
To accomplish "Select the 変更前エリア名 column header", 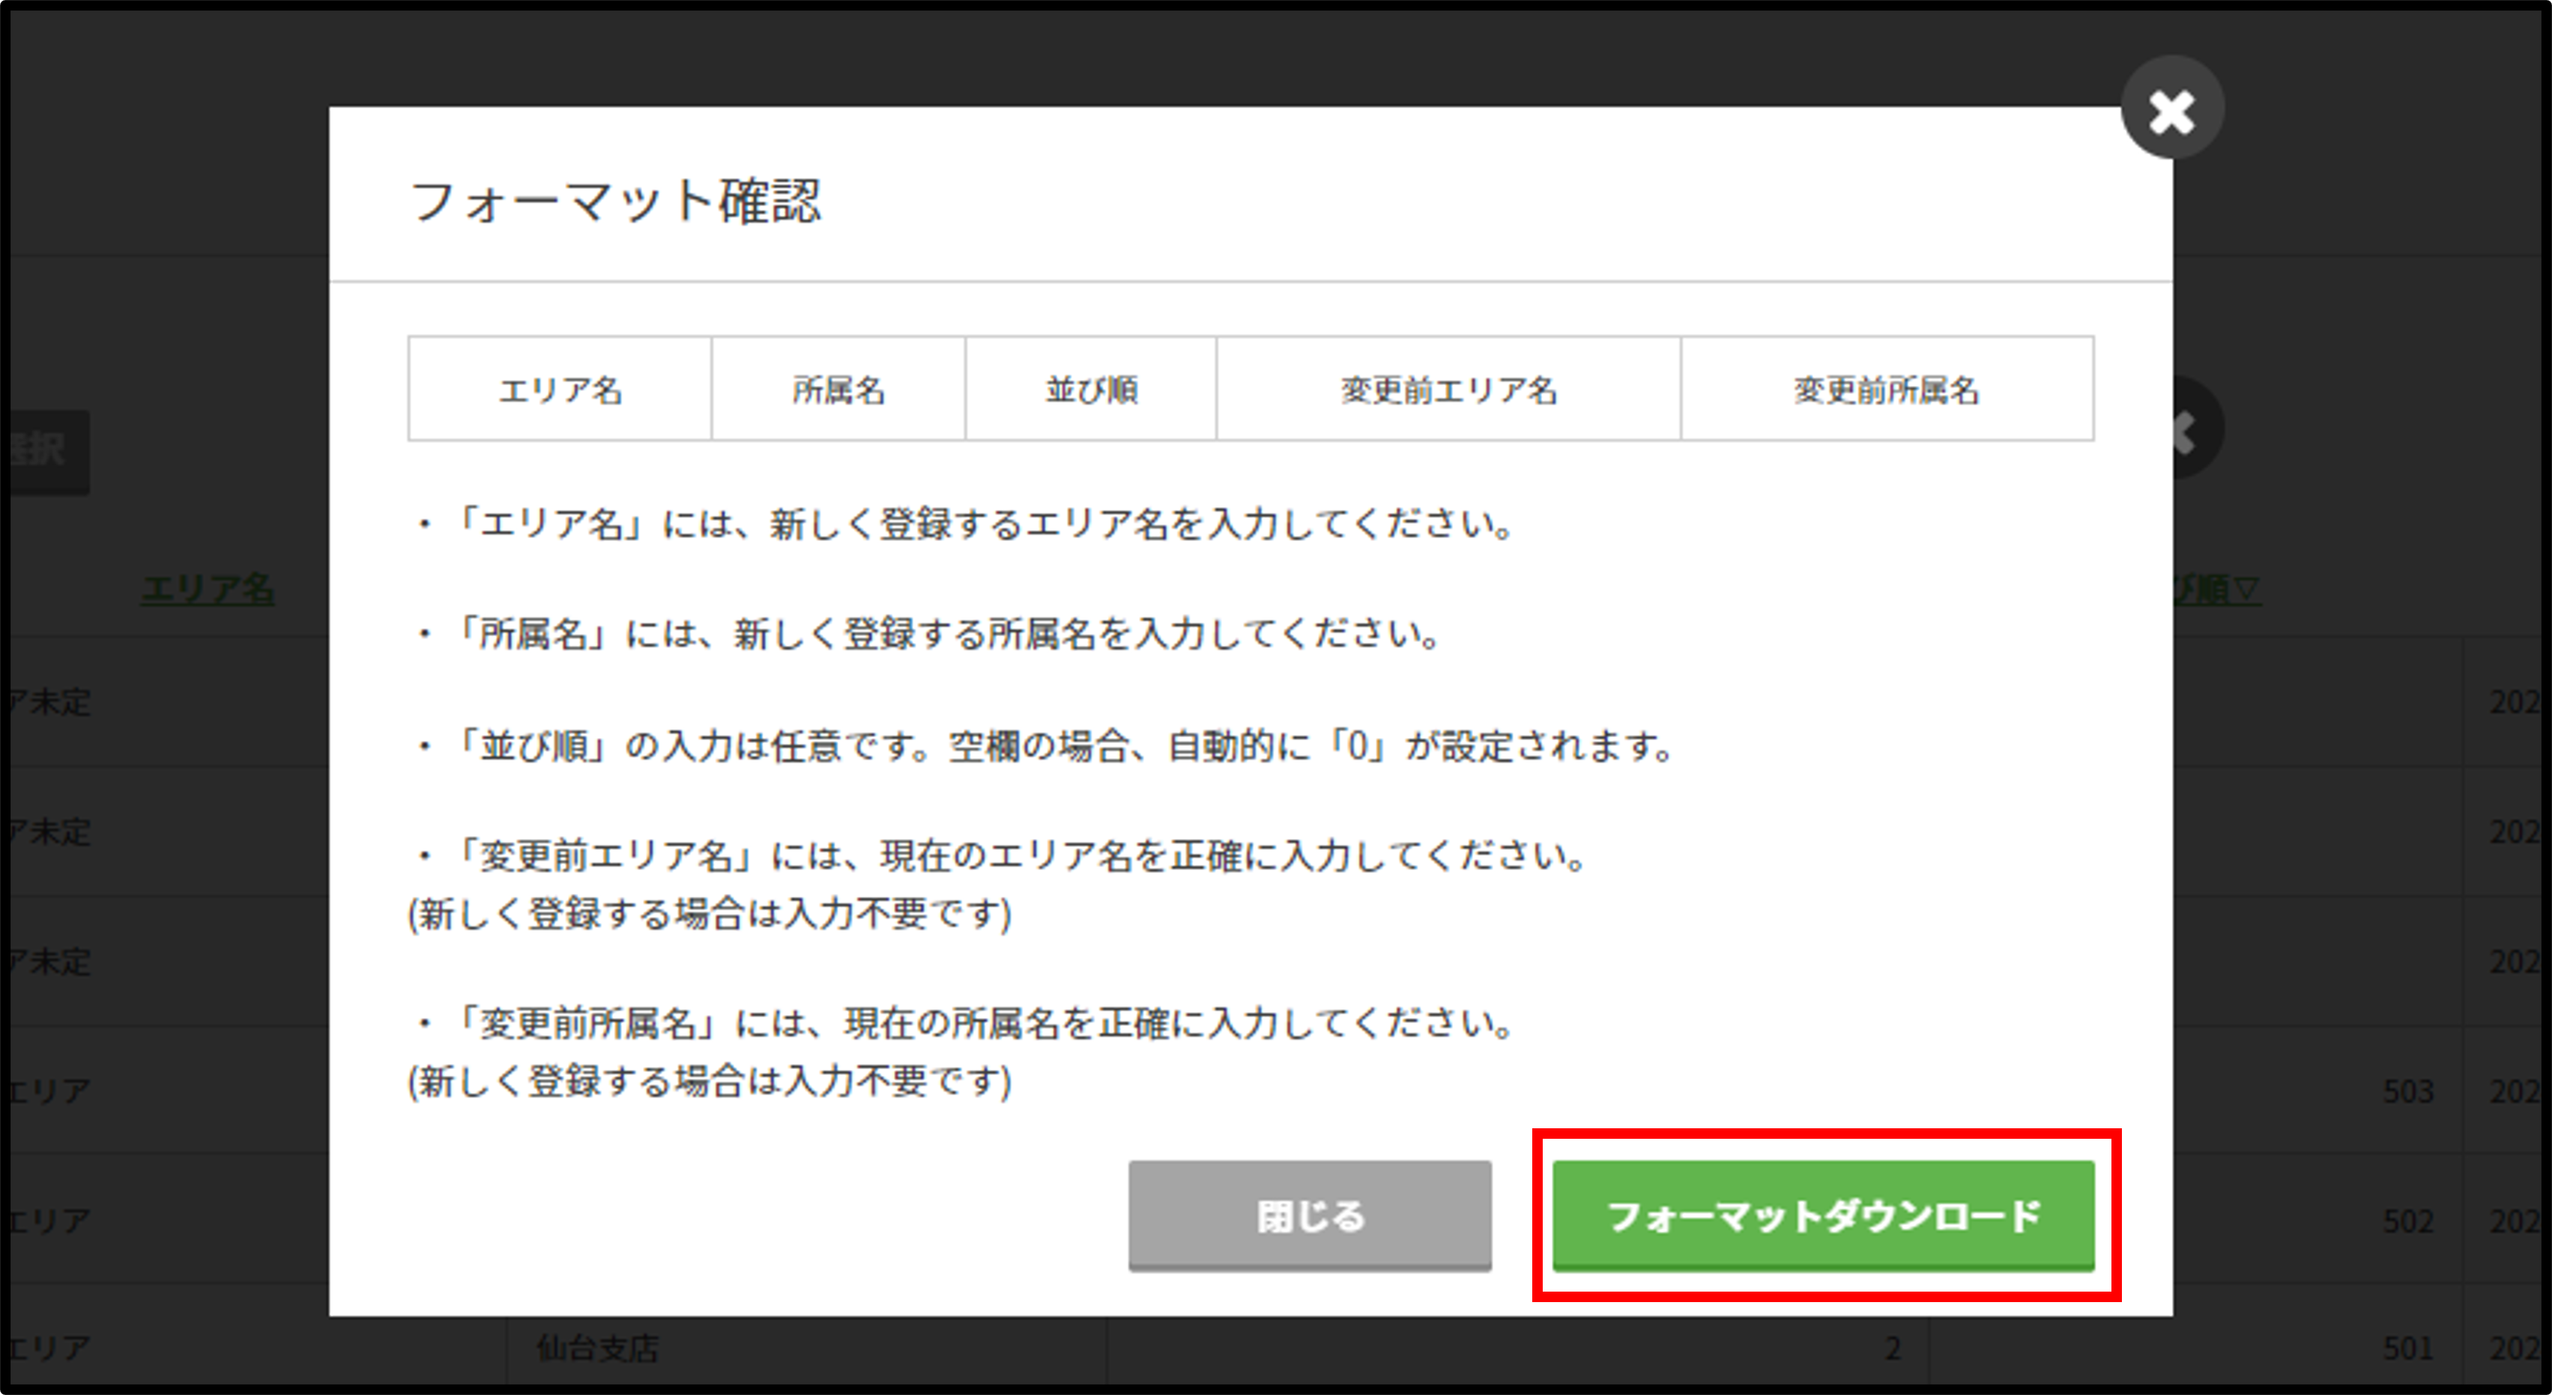I will point(1448,390).
